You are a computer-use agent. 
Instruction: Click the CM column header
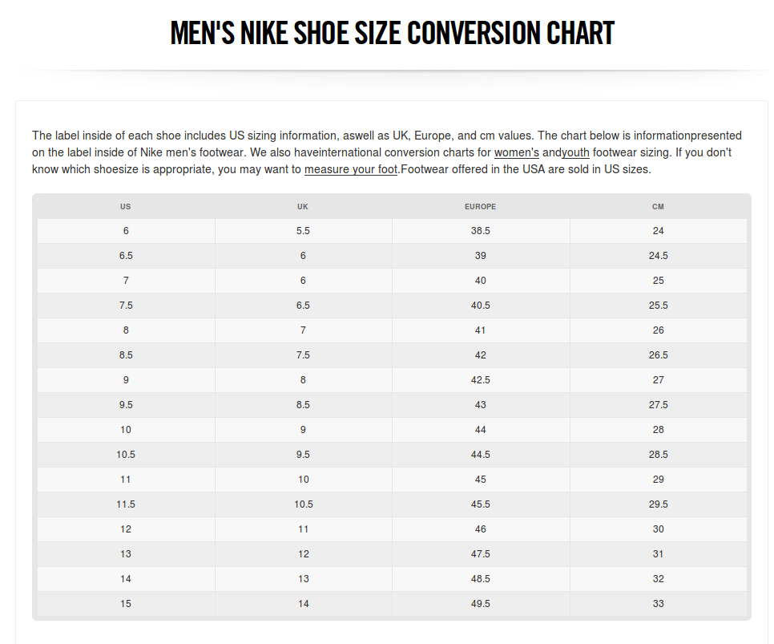click(658, 207)
